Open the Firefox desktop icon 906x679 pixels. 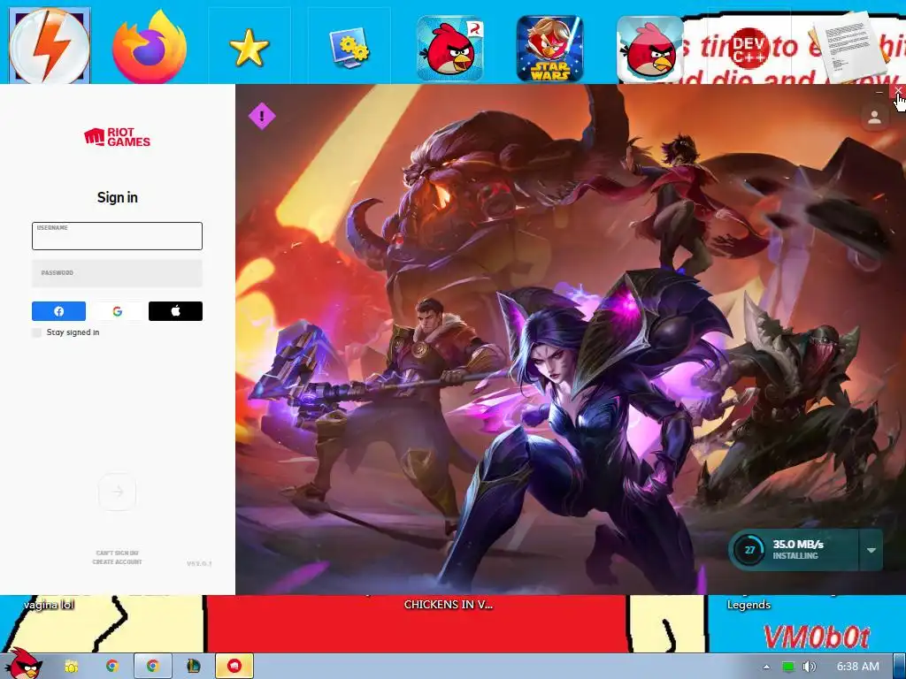click(149, 48)
